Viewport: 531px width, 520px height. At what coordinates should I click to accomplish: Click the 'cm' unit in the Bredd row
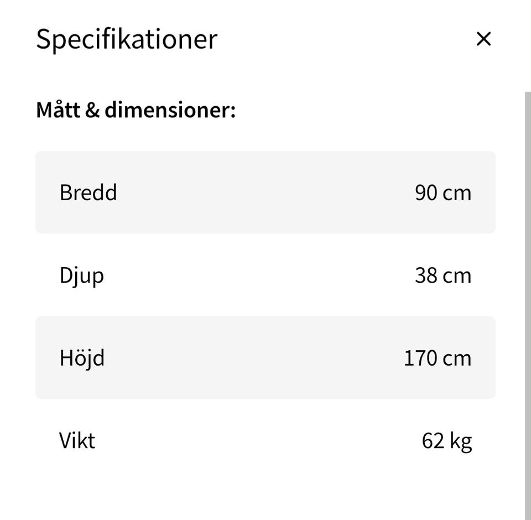457,193
